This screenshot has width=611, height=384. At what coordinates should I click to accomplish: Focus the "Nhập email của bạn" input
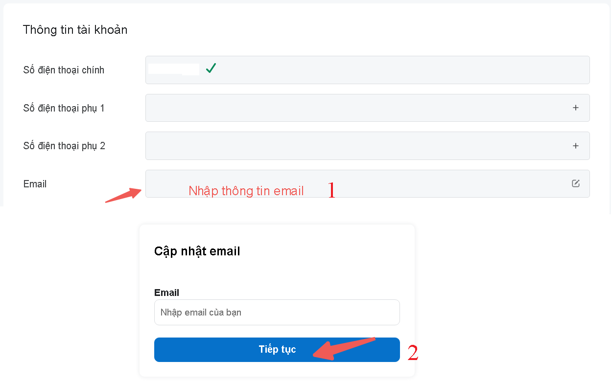(x=277, y=312)
